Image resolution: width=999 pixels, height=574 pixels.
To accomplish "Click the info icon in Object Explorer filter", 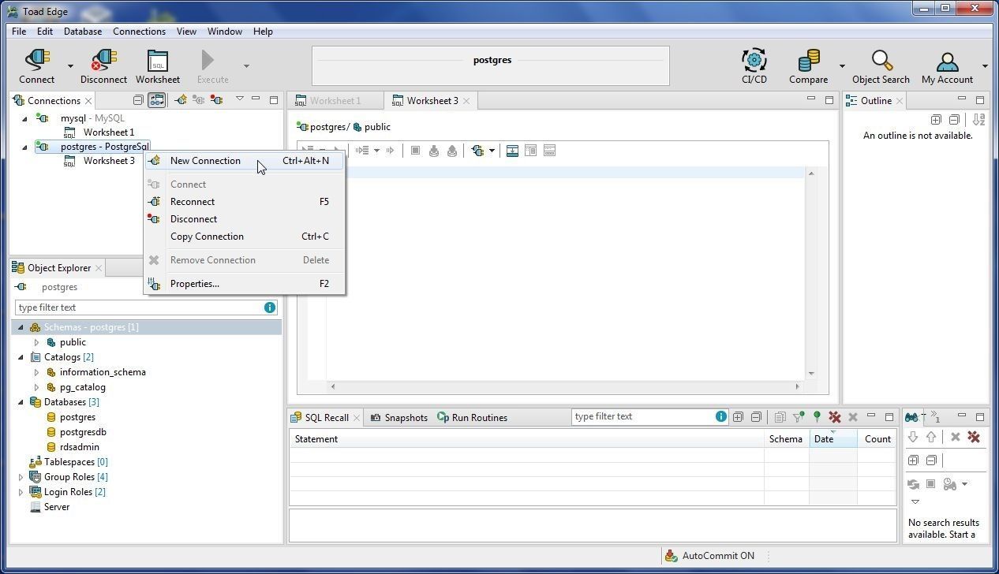I will click(270, 307).
